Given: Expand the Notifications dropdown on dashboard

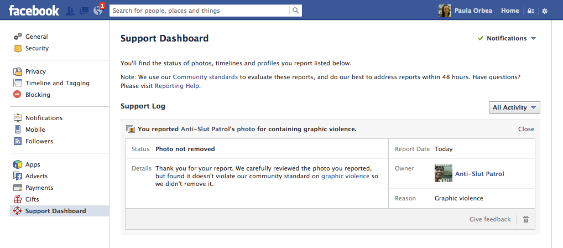Looking at the screenshot, I should point(507,38).
